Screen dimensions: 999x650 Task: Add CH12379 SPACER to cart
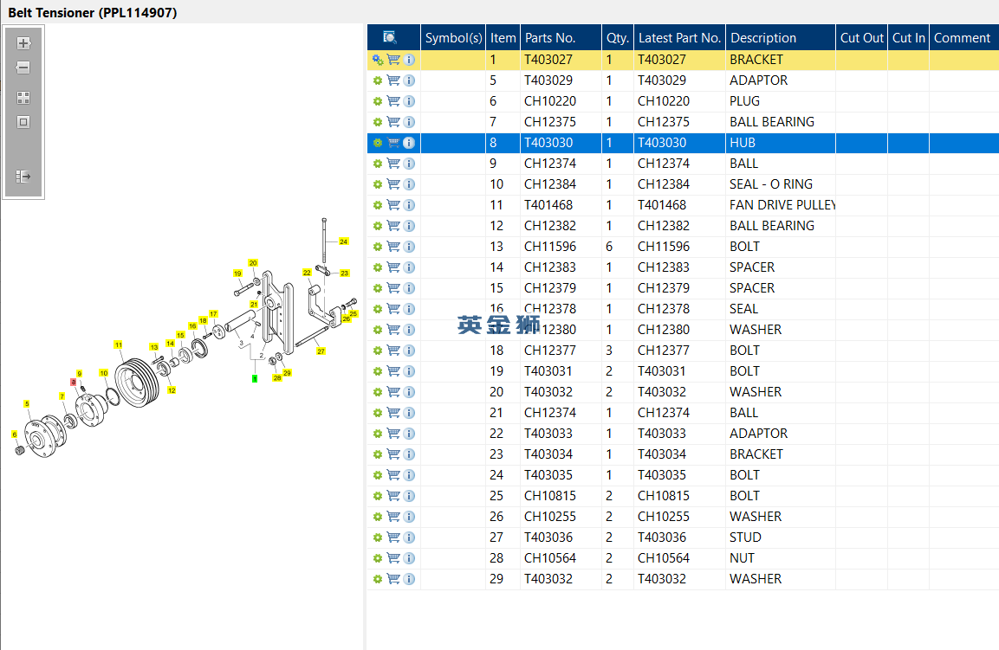pyautogui.click(x=393, y=288)
